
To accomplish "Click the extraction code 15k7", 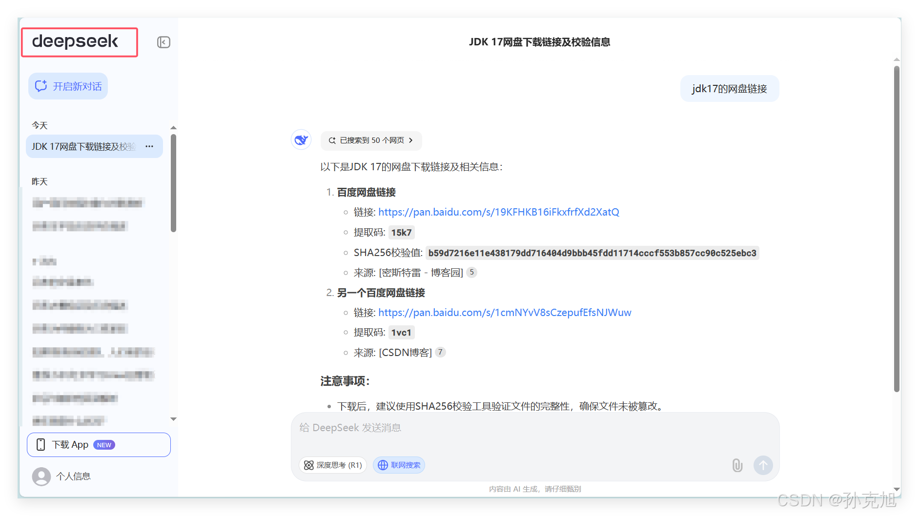I will [401, 233].
